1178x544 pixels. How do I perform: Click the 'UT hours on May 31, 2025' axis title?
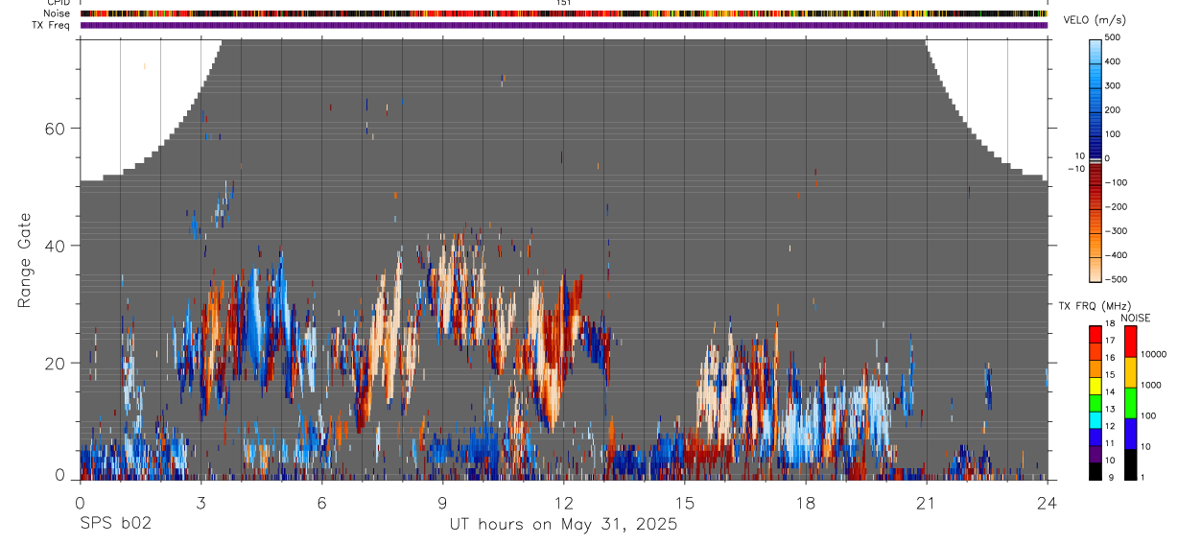pyautogui.click(x=563, y=525)
